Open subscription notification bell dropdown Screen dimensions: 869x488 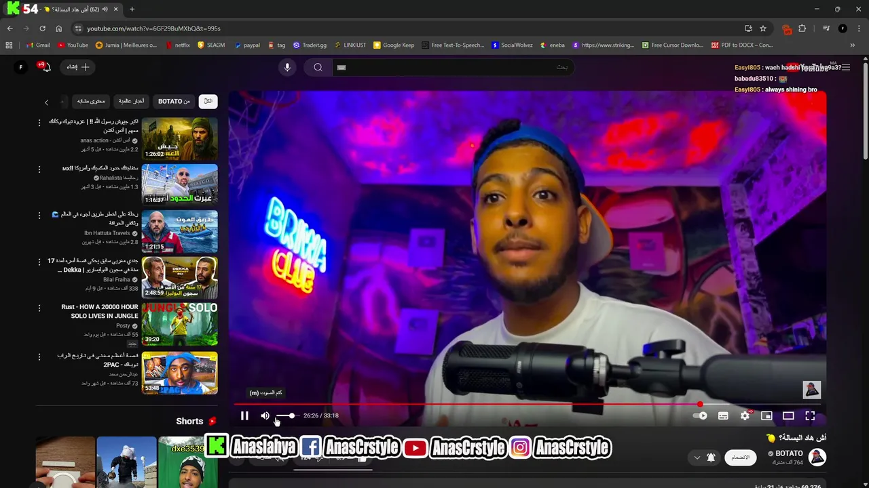click(x=704, y=457)
